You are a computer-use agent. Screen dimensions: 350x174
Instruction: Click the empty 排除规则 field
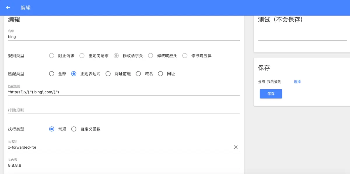click(x=117, y=110)
